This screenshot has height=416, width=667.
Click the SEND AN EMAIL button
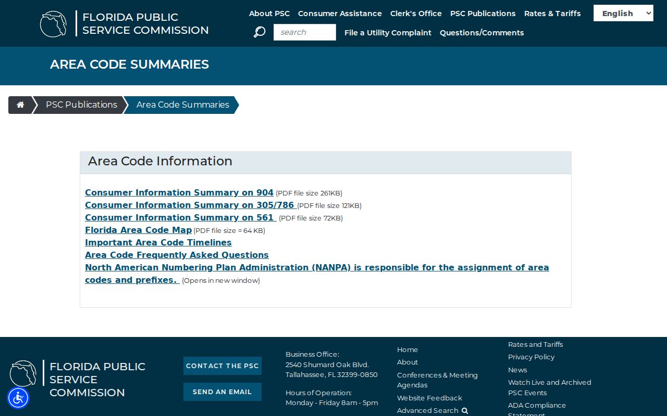point(223,392)
